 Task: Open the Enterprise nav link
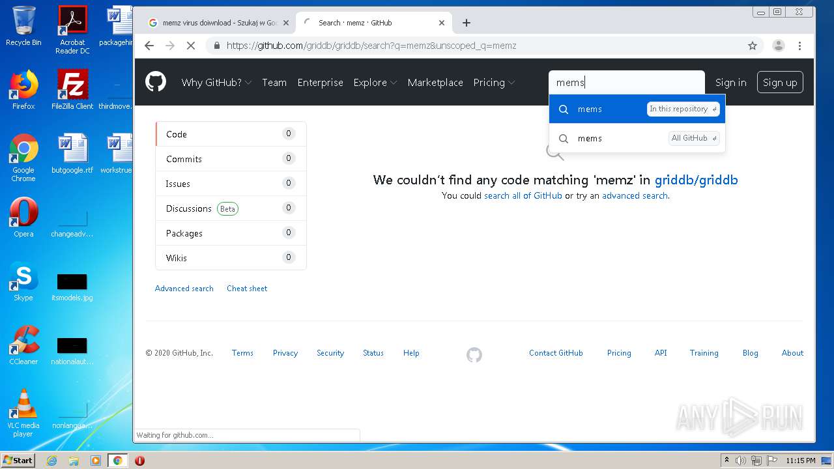(320, 83)
